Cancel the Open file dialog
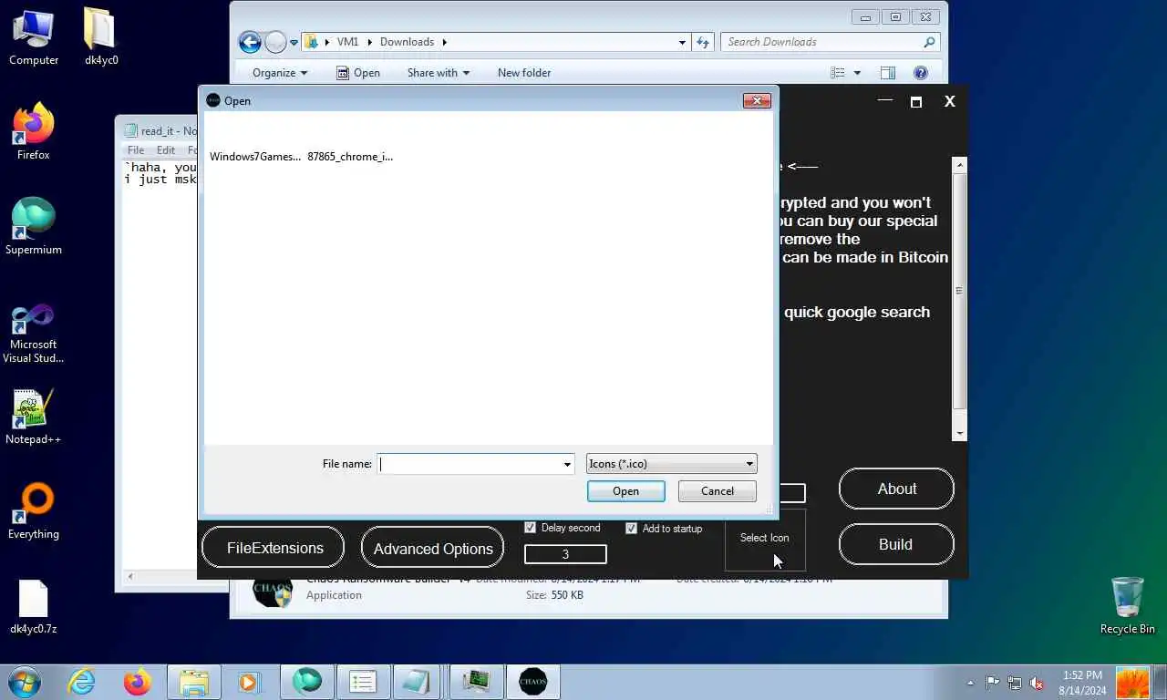 coord(717,491)
